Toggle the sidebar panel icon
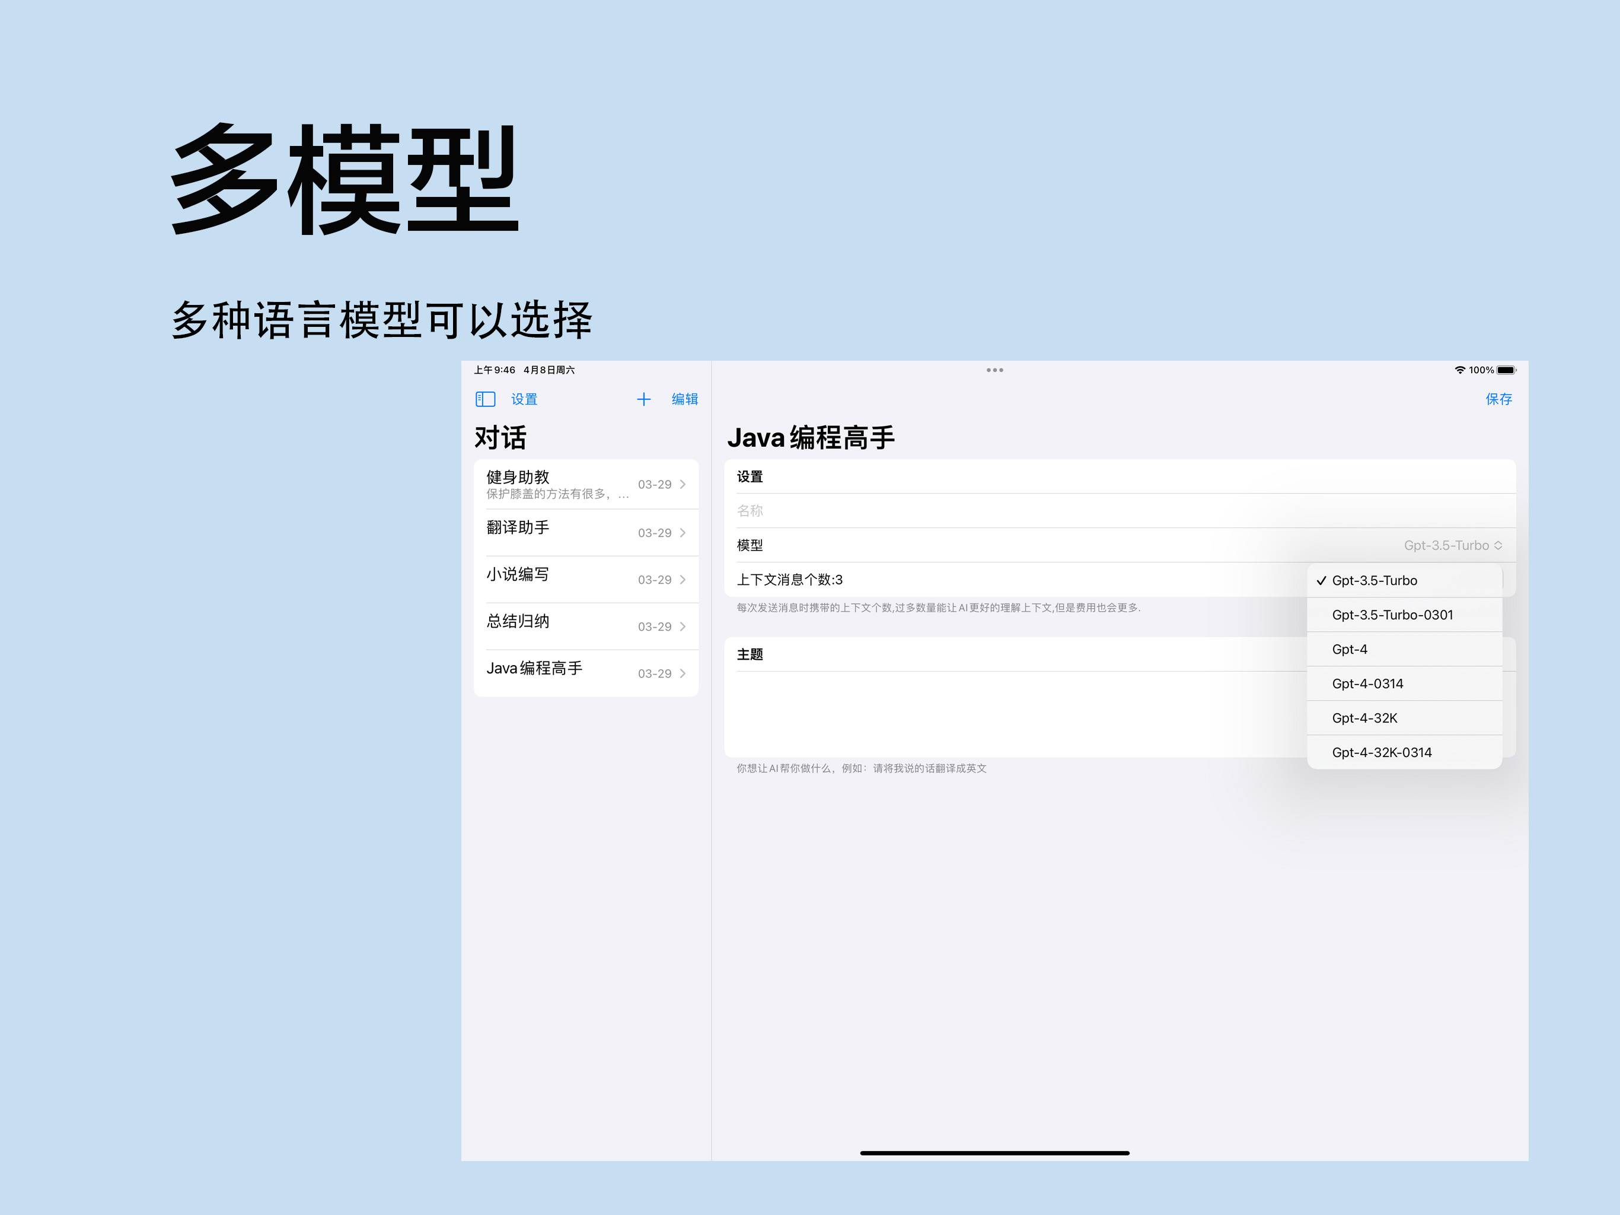The image size is (1620, 1215). pyautogui.click(x=486, y=399)
